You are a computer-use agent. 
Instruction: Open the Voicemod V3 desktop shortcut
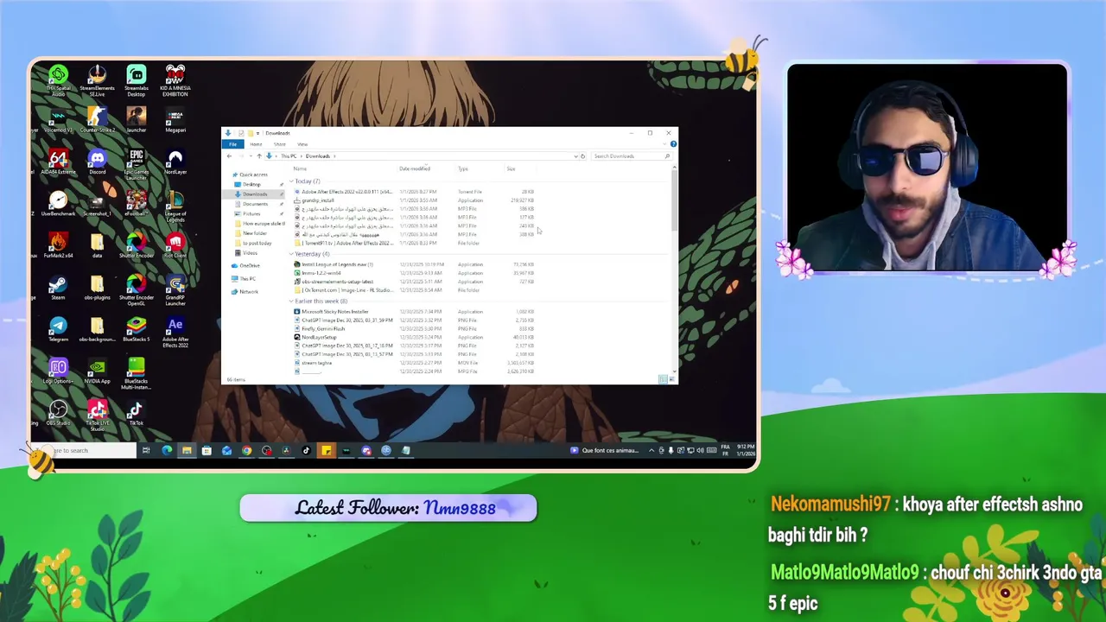click(58, 119)
